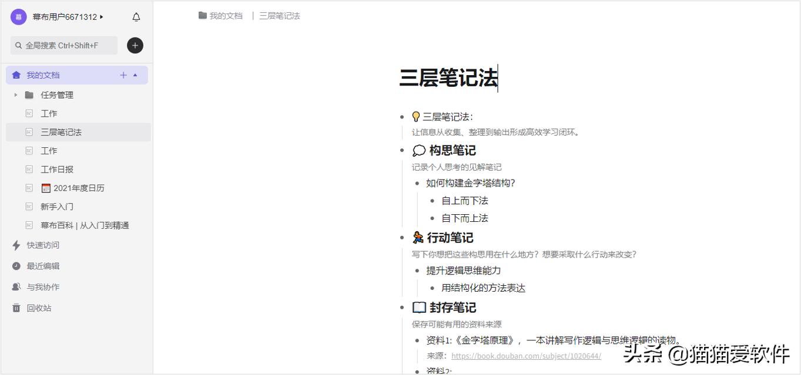Click the + to add document under 我的文档
This screenshot has width=801, height=375.
(x=123, y=75)
